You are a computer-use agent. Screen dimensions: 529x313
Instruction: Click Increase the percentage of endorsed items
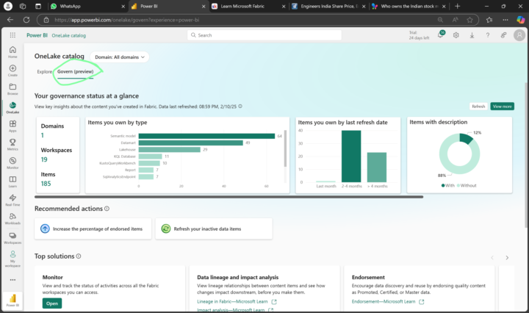tap(93, 229)
